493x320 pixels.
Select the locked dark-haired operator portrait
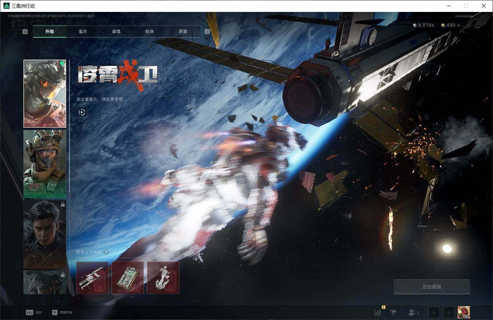pos(45,234)
